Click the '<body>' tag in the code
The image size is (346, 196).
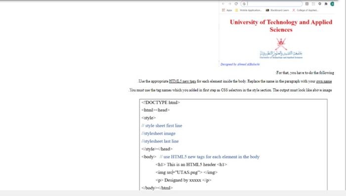click(x=149, y=157)
